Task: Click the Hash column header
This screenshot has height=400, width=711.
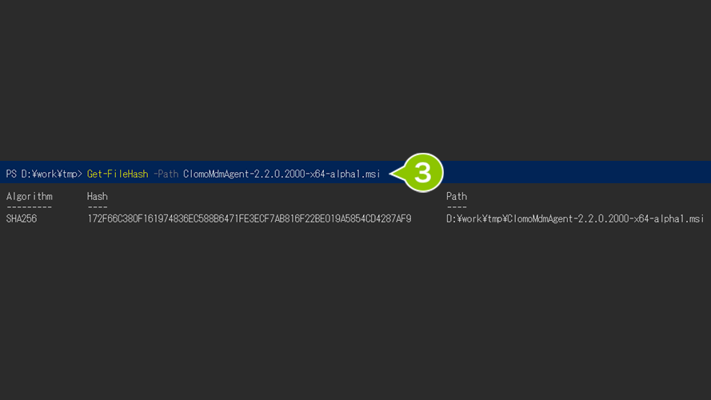Action: click(x=97, y=196)
